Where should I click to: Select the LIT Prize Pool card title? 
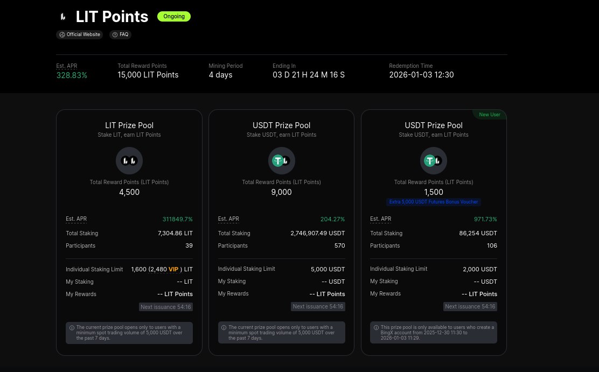(x=129, y=125)
